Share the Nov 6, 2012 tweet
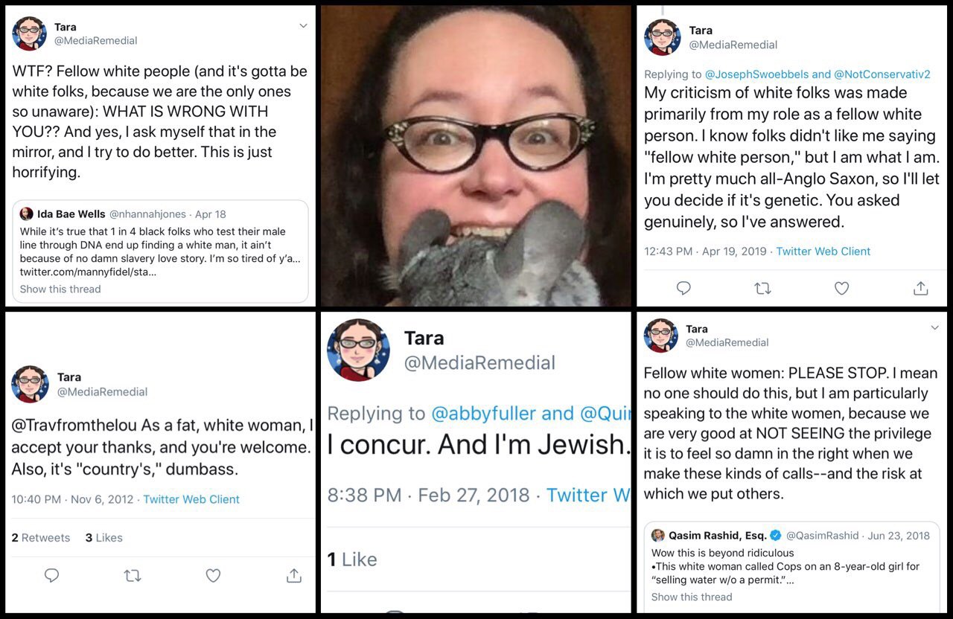Viewport: 953px width, 619px height. pos(294,575)
